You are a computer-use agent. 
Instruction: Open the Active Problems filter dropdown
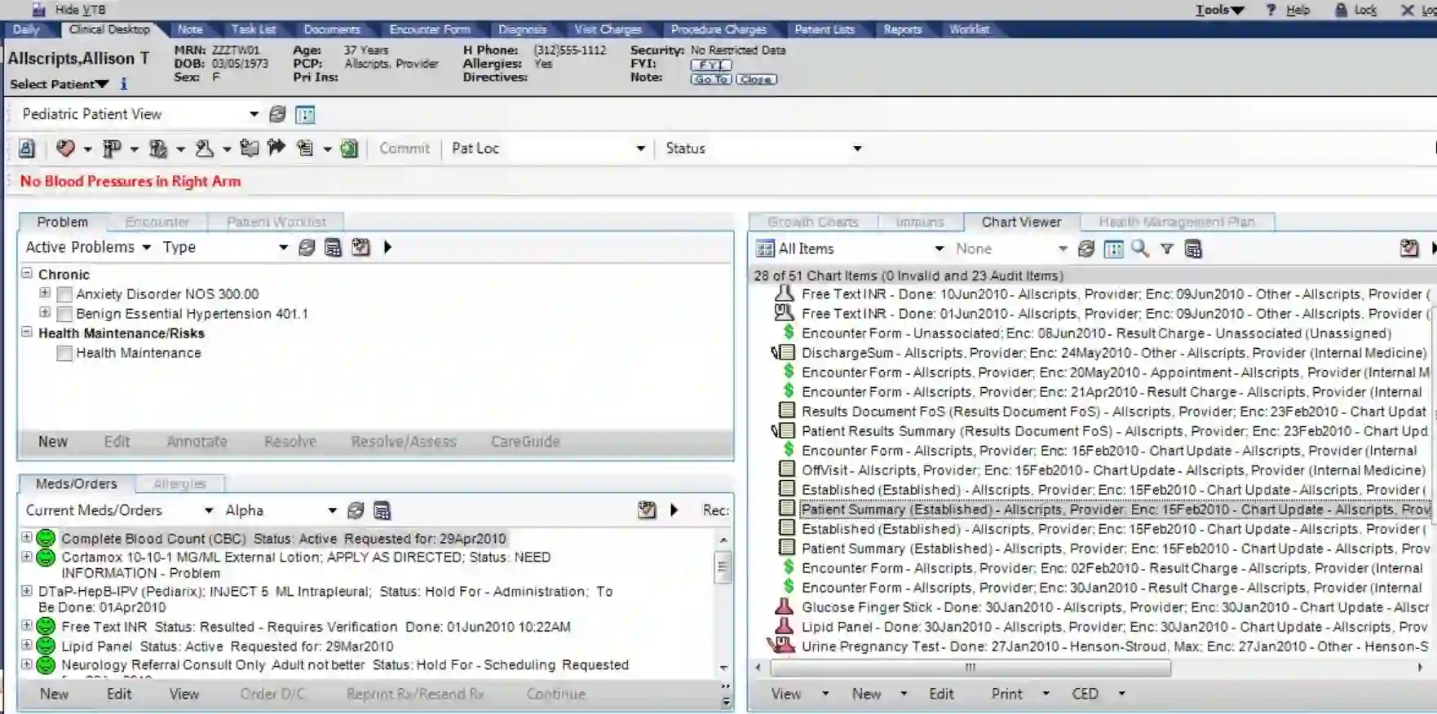point(147,247)
